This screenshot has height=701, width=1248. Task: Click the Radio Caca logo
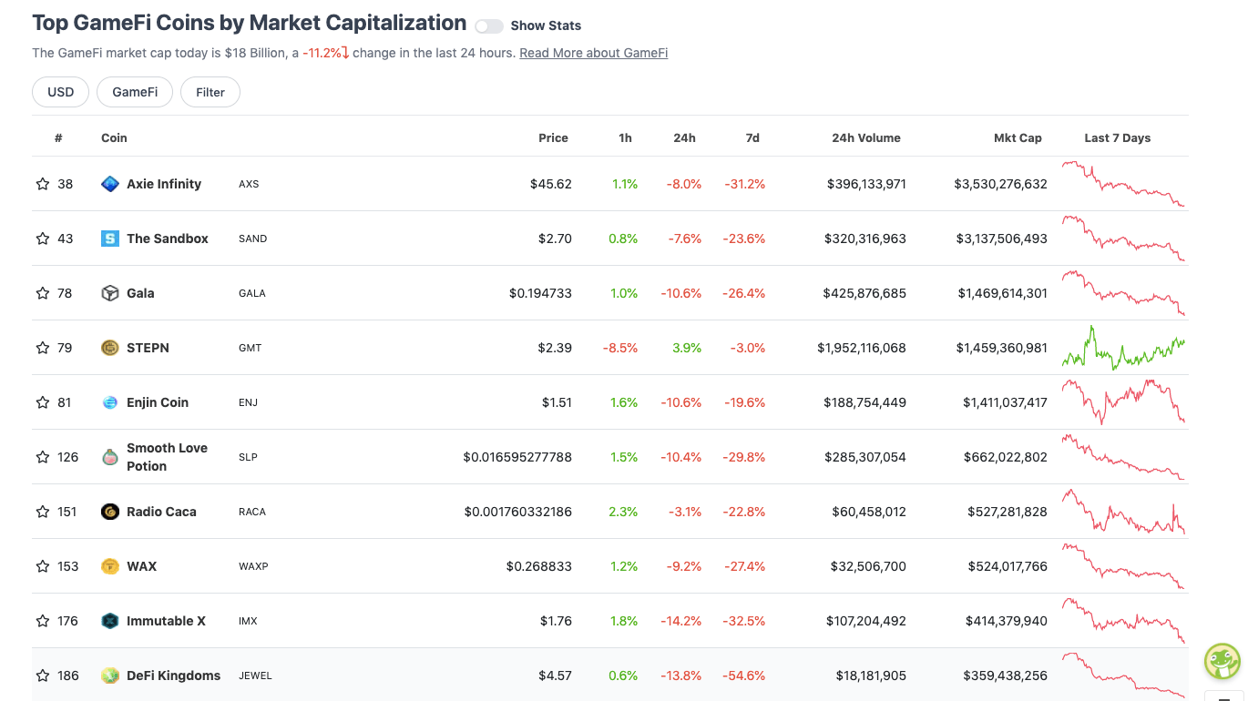110,512
